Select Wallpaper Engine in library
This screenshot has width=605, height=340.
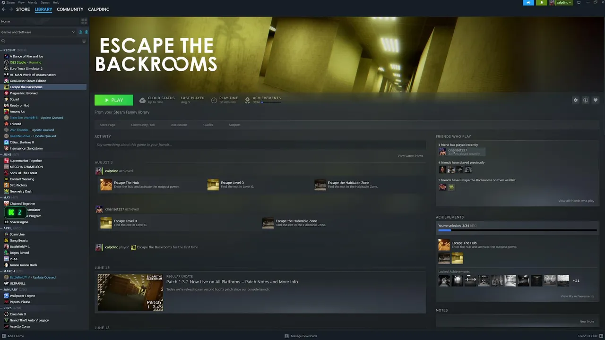pos(22,296)
